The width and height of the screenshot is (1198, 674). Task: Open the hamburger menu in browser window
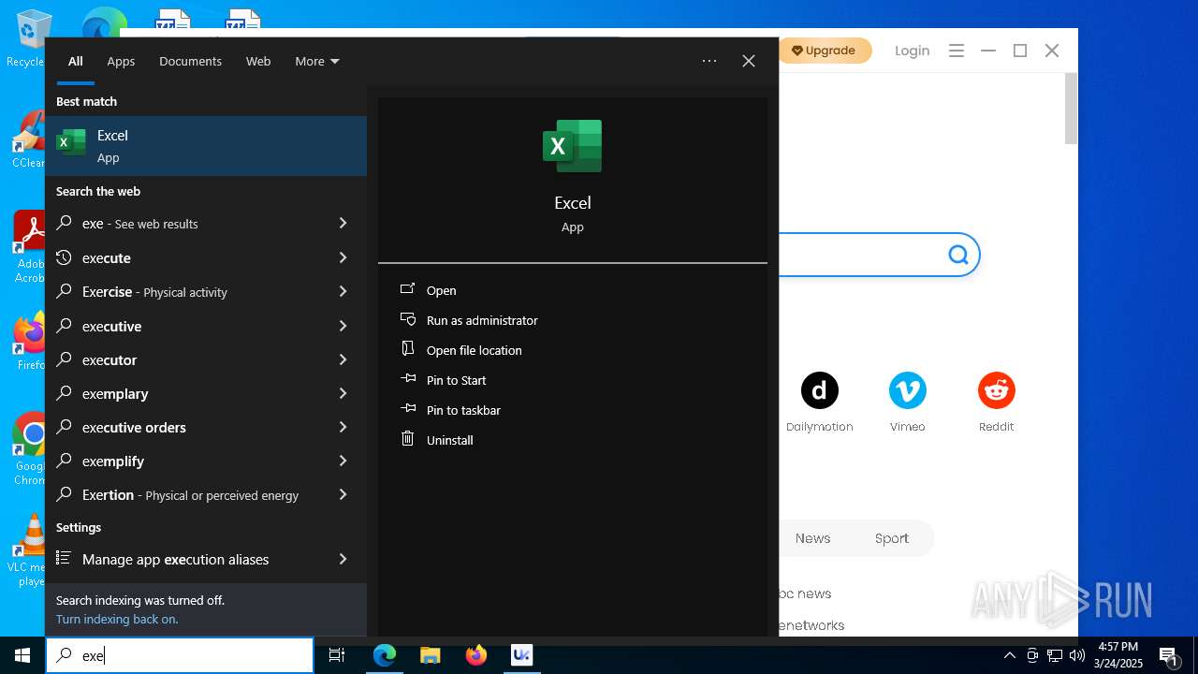tap(956, 51)
